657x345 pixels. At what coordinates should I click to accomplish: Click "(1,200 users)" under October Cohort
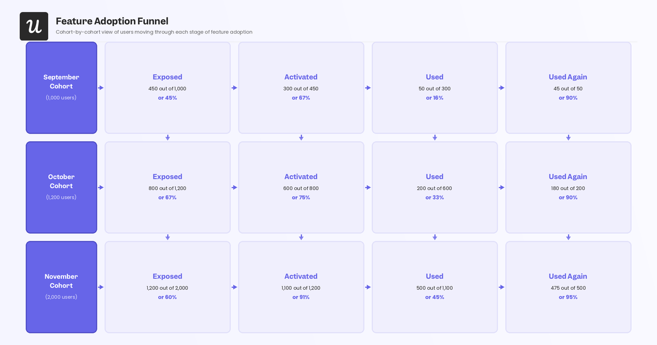pos(61,197)
